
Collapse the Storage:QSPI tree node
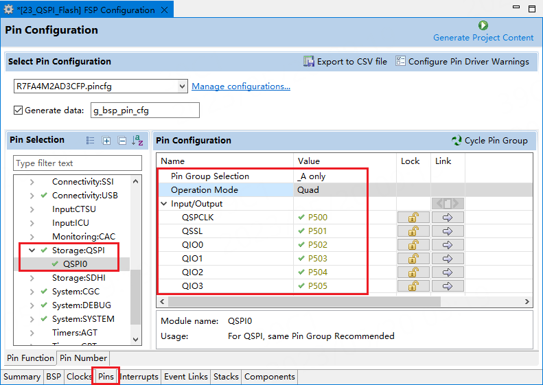tap(32, 250)
